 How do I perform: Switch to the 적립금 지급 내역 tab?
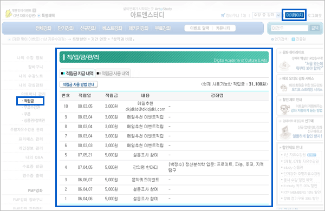coord(77,73)
